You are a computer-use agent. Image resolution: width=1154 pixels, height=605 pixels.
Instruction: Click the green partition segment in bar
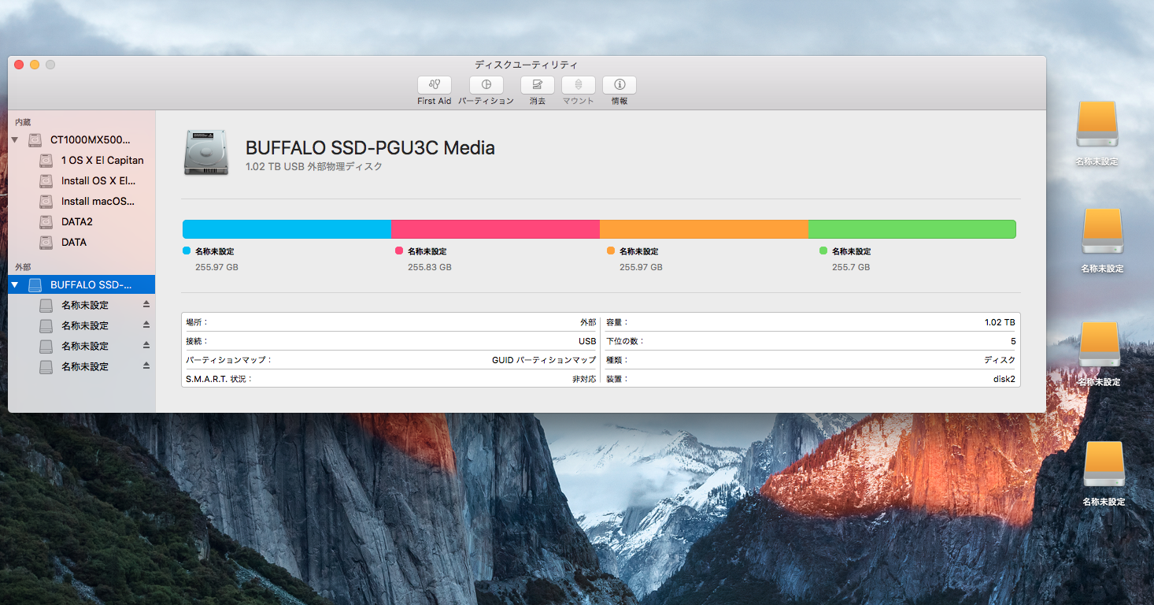tap(912, 229)
